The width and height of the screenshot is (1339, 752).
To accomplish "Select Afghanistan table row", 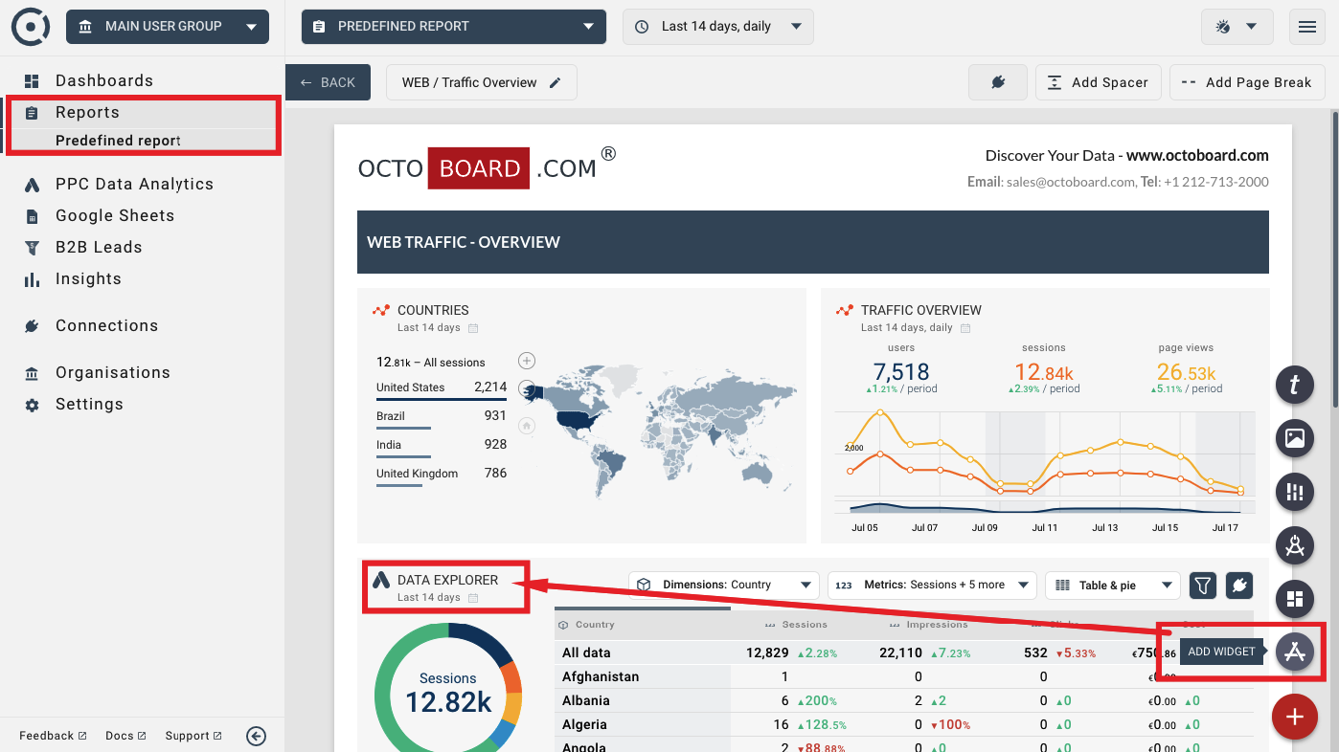I will point(903,676).
